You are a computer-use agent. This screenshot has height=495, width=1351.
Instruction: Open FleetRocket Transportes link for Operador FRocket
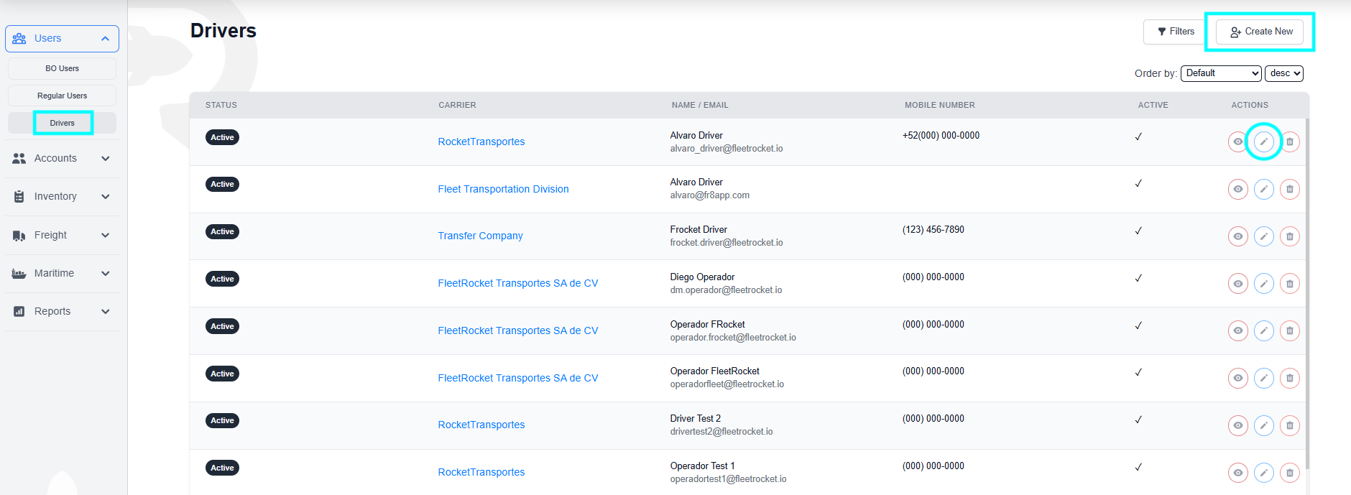[517, 330]
